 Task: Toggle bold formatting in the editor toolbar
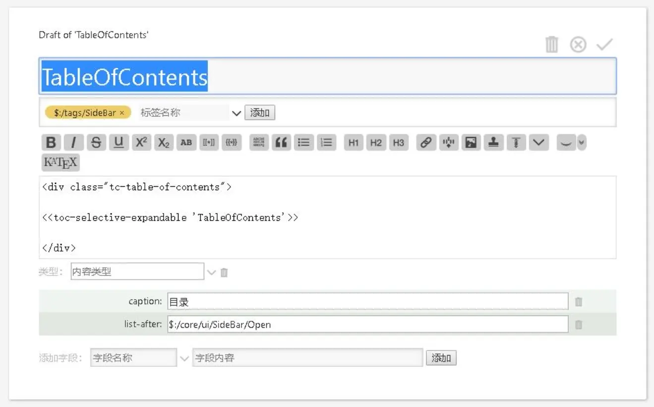51,143
